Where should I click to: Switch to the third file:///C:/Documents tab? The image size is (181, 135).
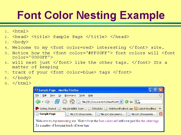pos(111,114)
